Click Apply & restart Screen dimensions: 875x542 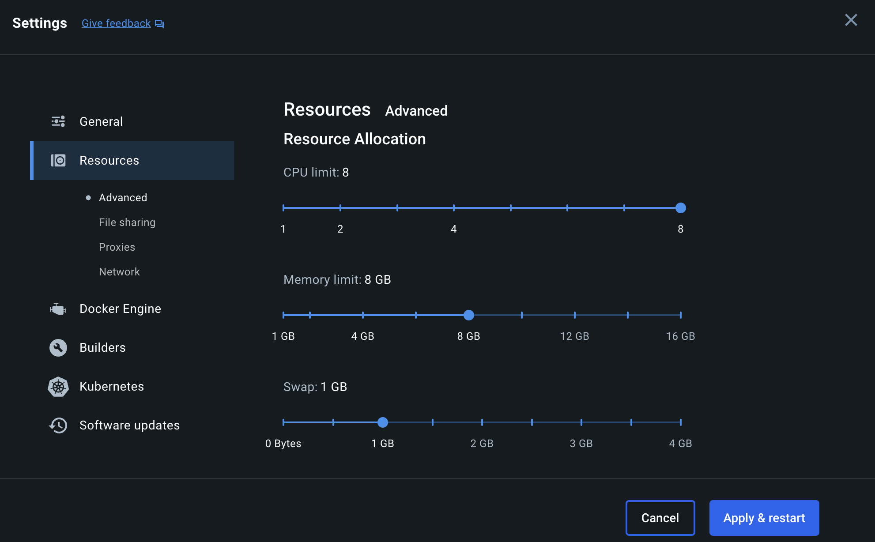coord(764,518)
